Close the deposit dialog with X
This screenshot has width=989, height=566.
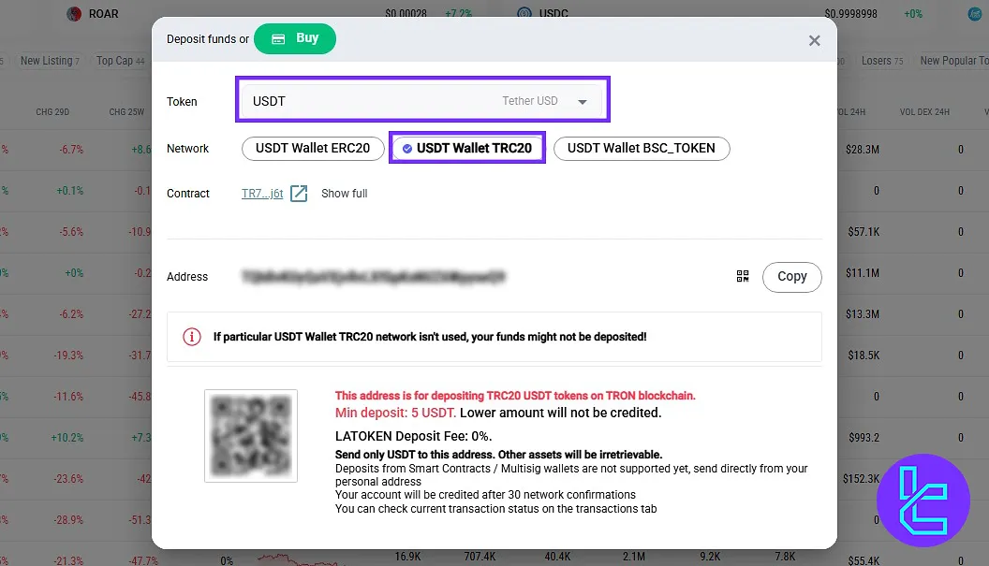pyautogui.click(x=814, y=40)
